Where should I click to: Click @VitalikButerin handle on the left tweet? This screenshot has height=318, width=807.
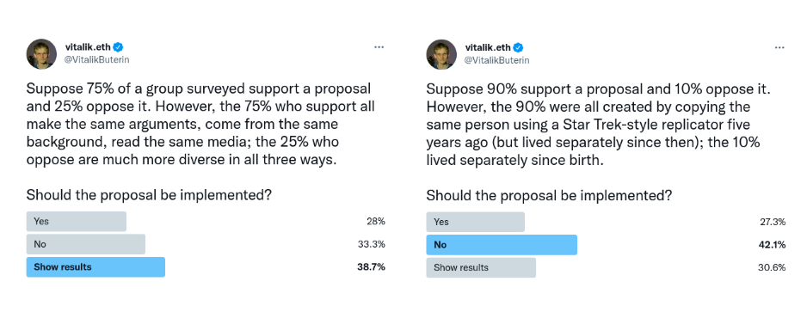coord(97,59)
